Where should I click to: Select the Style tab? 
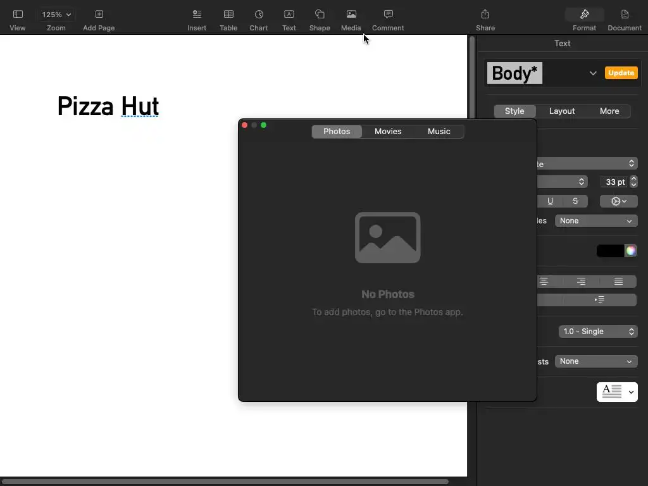click(x=514, y=111)
